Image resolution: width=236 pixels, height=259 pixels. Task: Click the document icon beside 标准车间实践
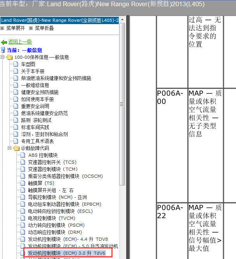click(x=16, y=127)
